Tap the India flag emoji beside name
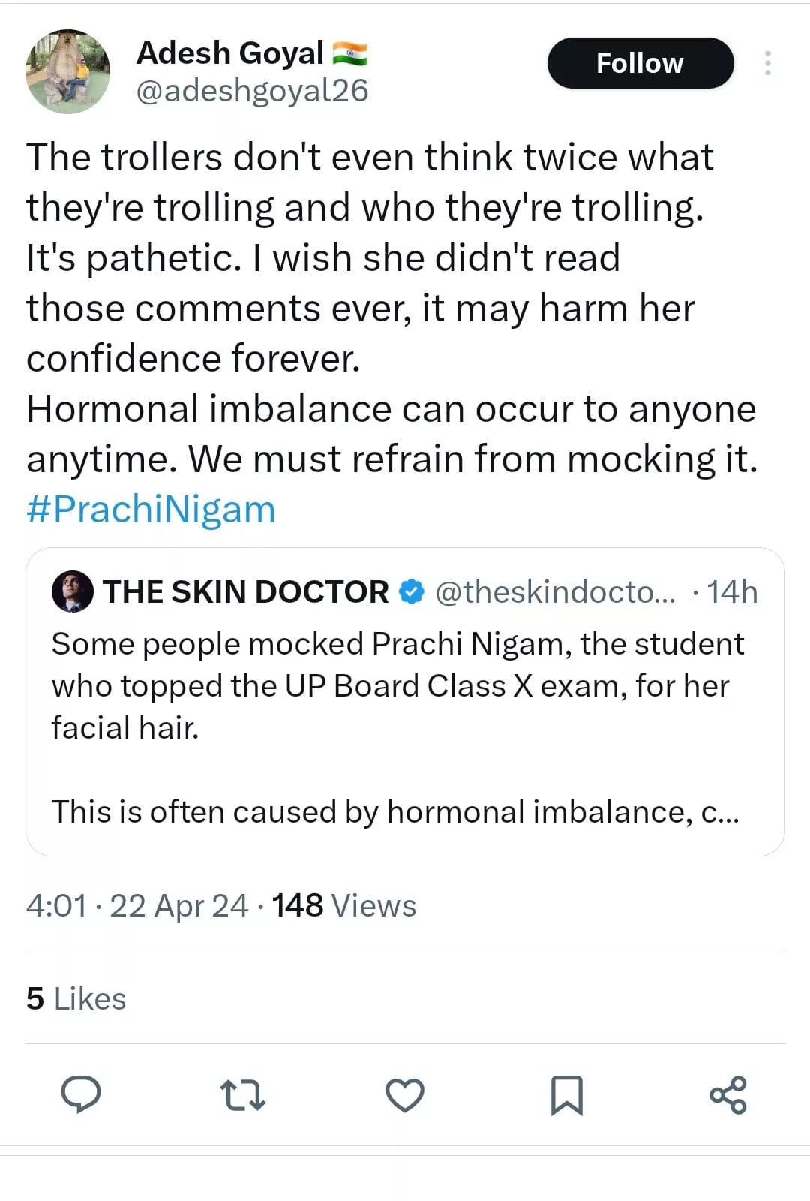810x1201 pixels. point(349,53)
